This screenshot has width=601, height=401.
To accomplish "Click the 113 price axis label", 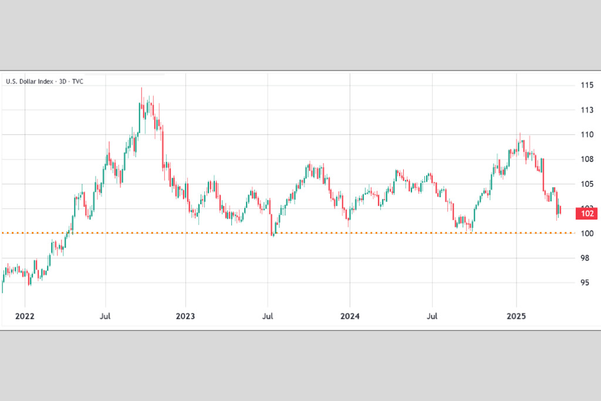I will click(x=587, y=110).
